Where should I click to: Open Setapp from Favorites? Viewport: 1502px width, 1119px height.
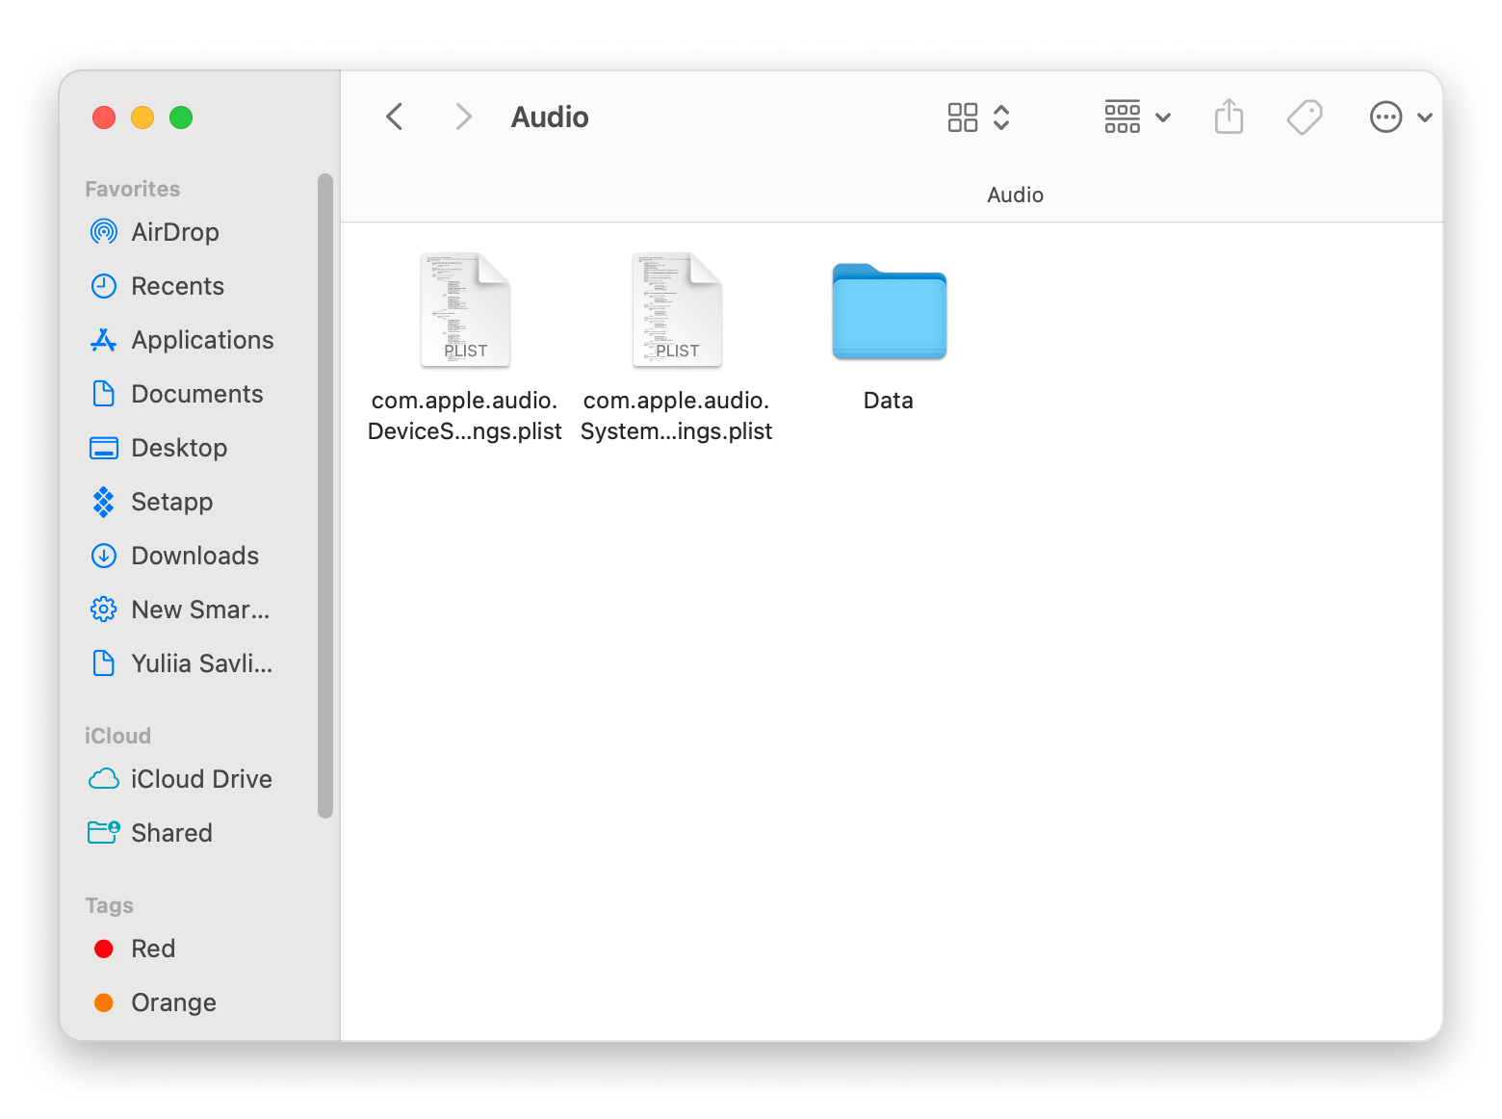click(171, 502)
